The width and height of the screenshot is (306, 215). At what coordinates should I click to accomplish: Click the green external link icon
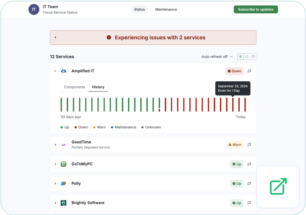[x=278, y=187]
